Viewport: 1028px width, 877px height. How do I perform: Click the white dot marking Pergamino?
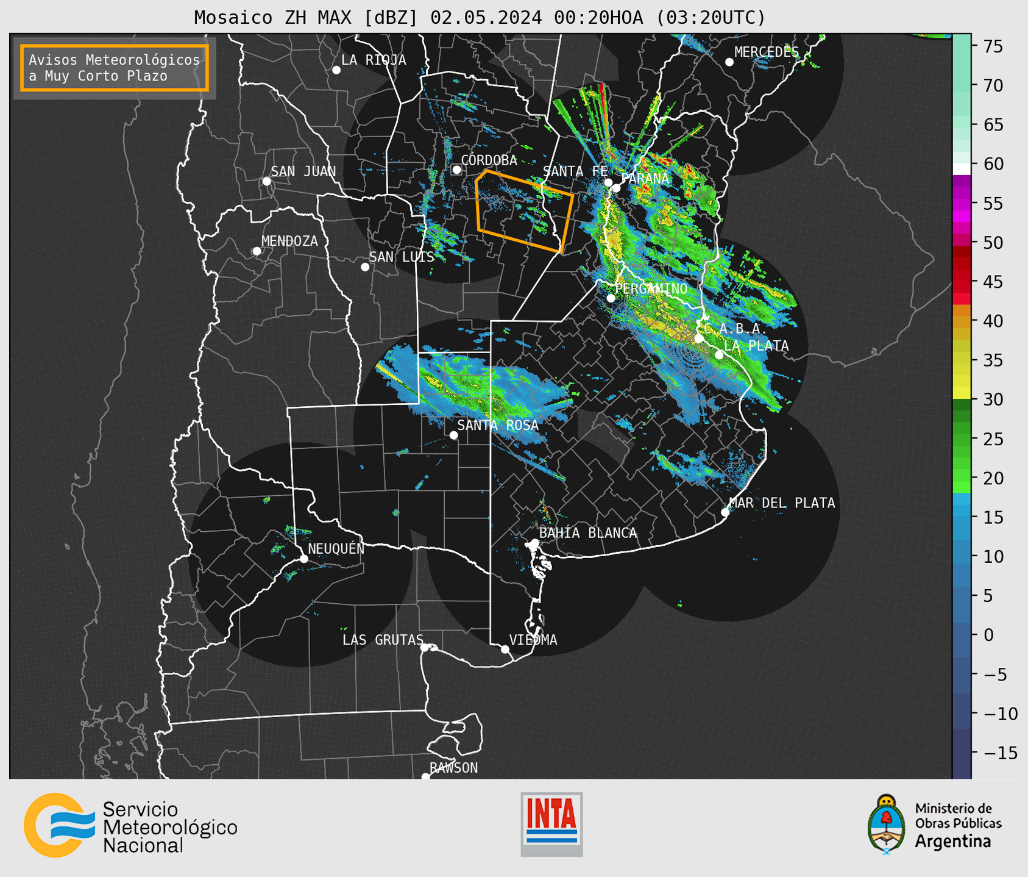pyautogui.click(x=611, y=298)
